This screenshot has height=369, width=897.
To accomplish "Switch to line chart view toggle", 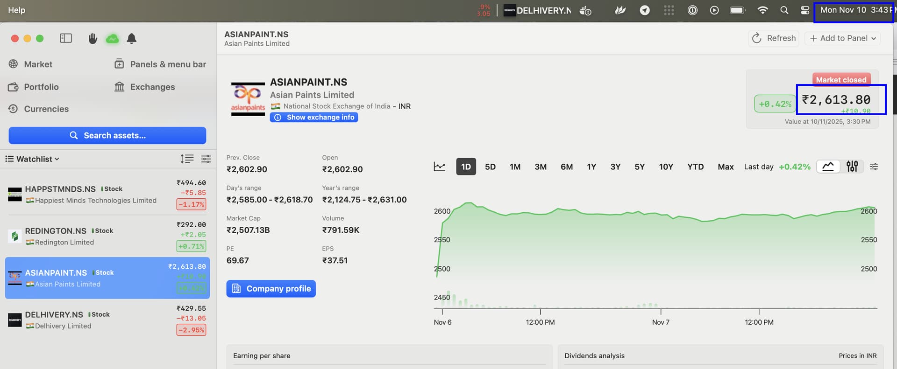I will (x=828, y=167).
